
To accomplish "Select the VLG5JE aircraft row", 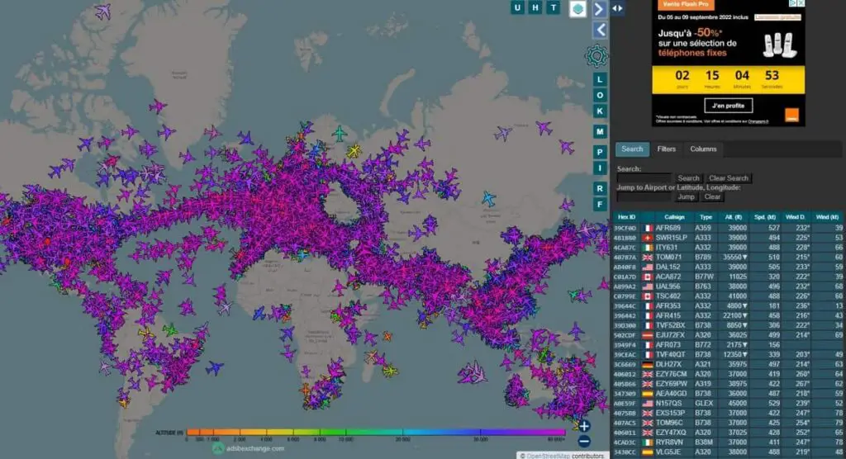I will tap(729, 452).
